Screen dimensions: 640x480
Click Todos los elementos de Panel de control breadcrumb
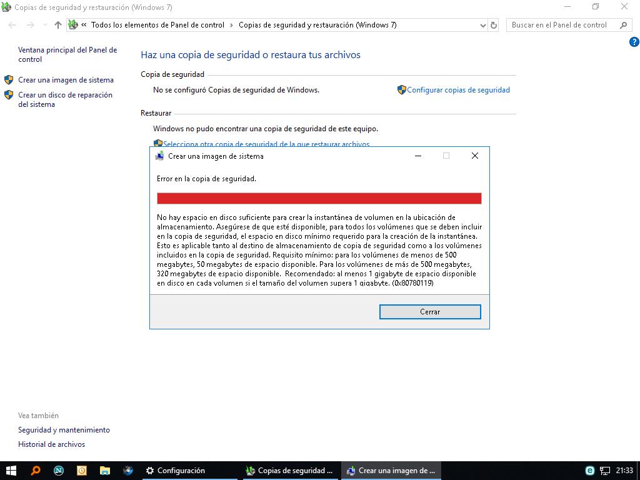(157, 25)
